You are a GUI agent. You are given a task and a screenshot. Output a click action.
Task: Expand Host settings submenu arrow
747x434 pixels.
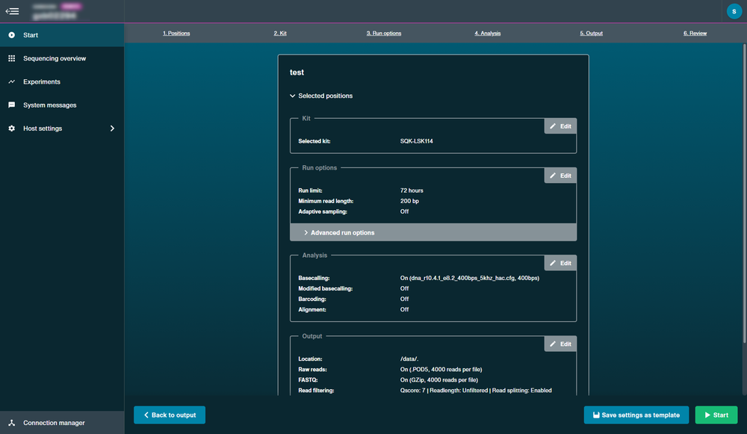113,128
